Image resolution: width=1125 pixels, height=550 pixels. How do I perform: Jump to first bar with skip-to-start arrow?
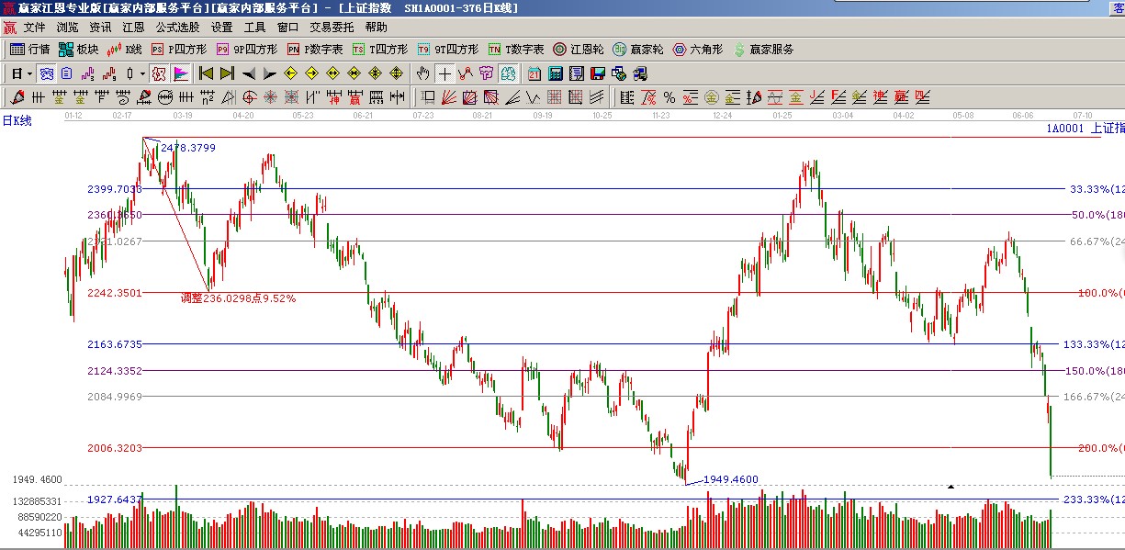pos(206,73)
